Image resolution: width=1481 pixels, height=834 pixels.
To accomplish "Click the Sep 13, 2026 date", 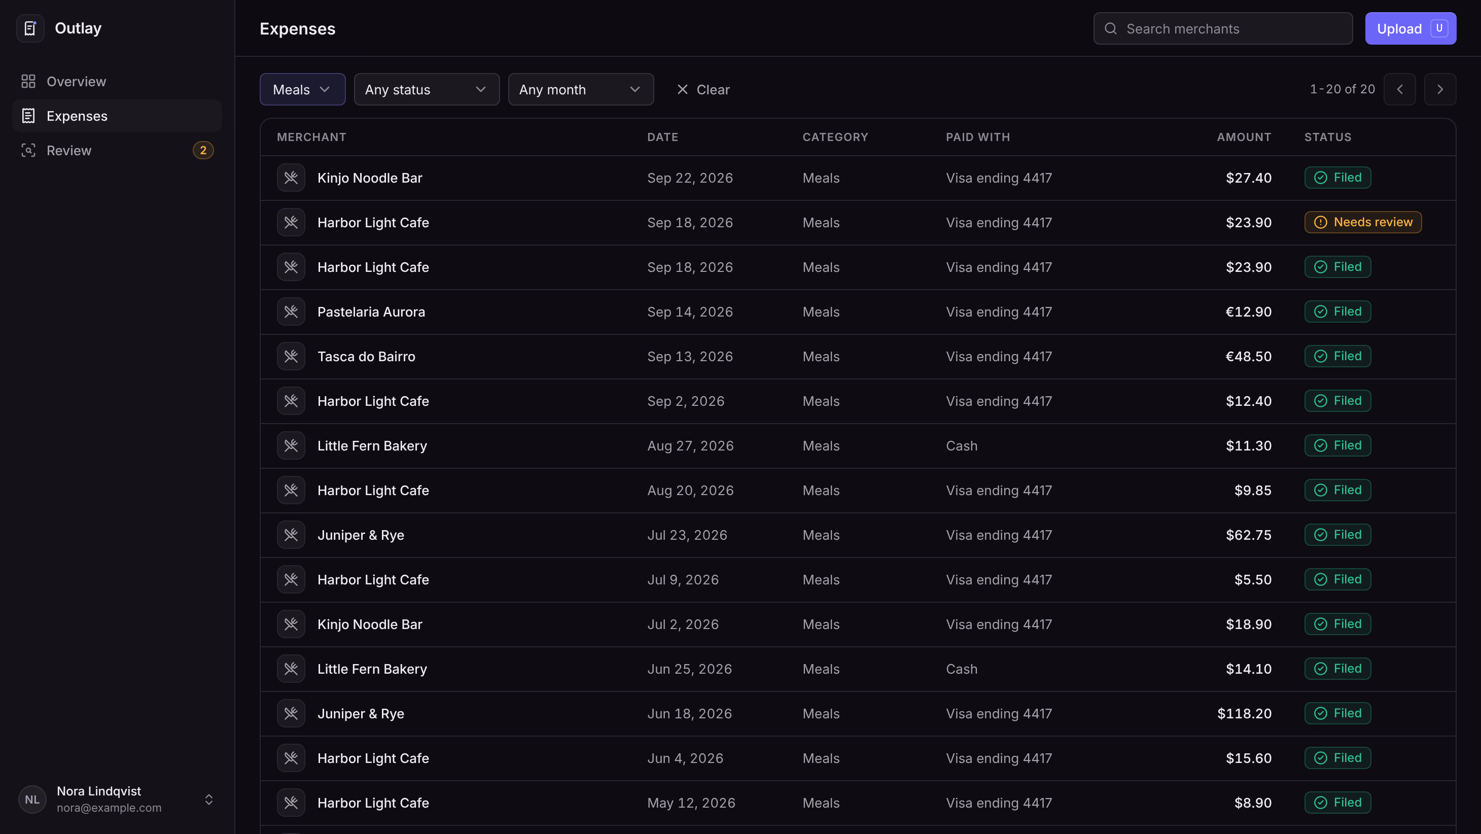I will tap(690, 356).
